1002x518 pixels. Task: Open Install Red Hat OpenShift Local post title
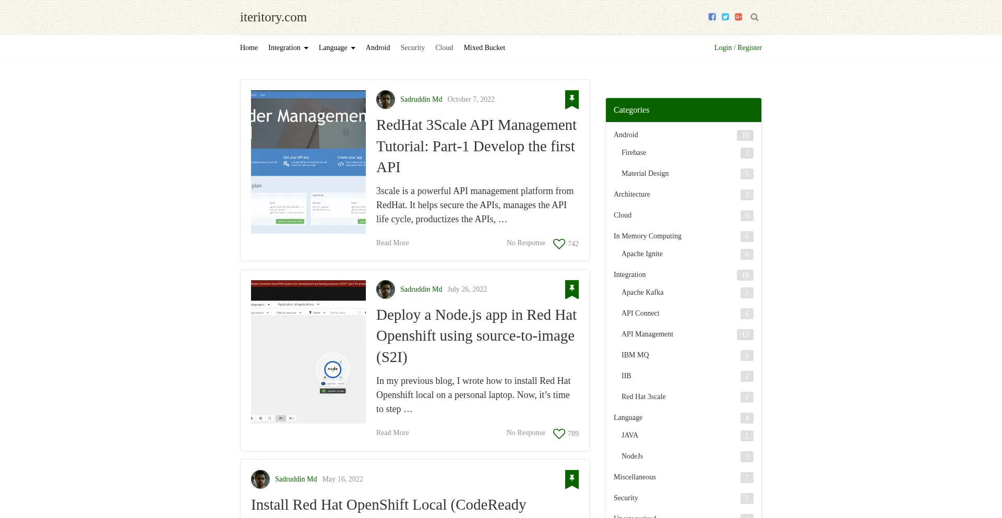tap(388, 505)
